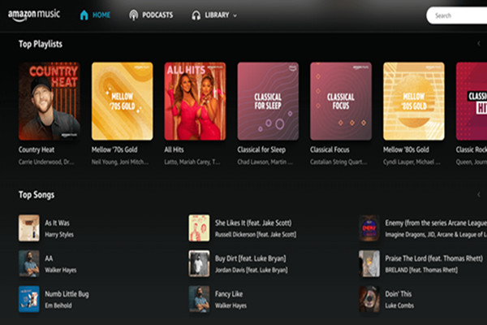The height and width of the screenshot is (325, 487).
Task: Open artist Jordan Davis [feat. Luke Bryan]
Action: pyautogui.click(x=252, y=271)
